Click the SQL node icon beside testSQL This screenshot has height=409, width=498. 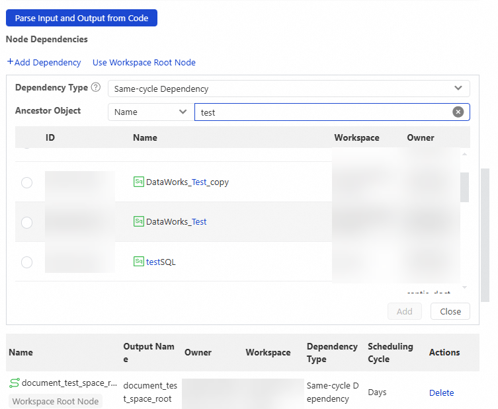tap(139, 262)
